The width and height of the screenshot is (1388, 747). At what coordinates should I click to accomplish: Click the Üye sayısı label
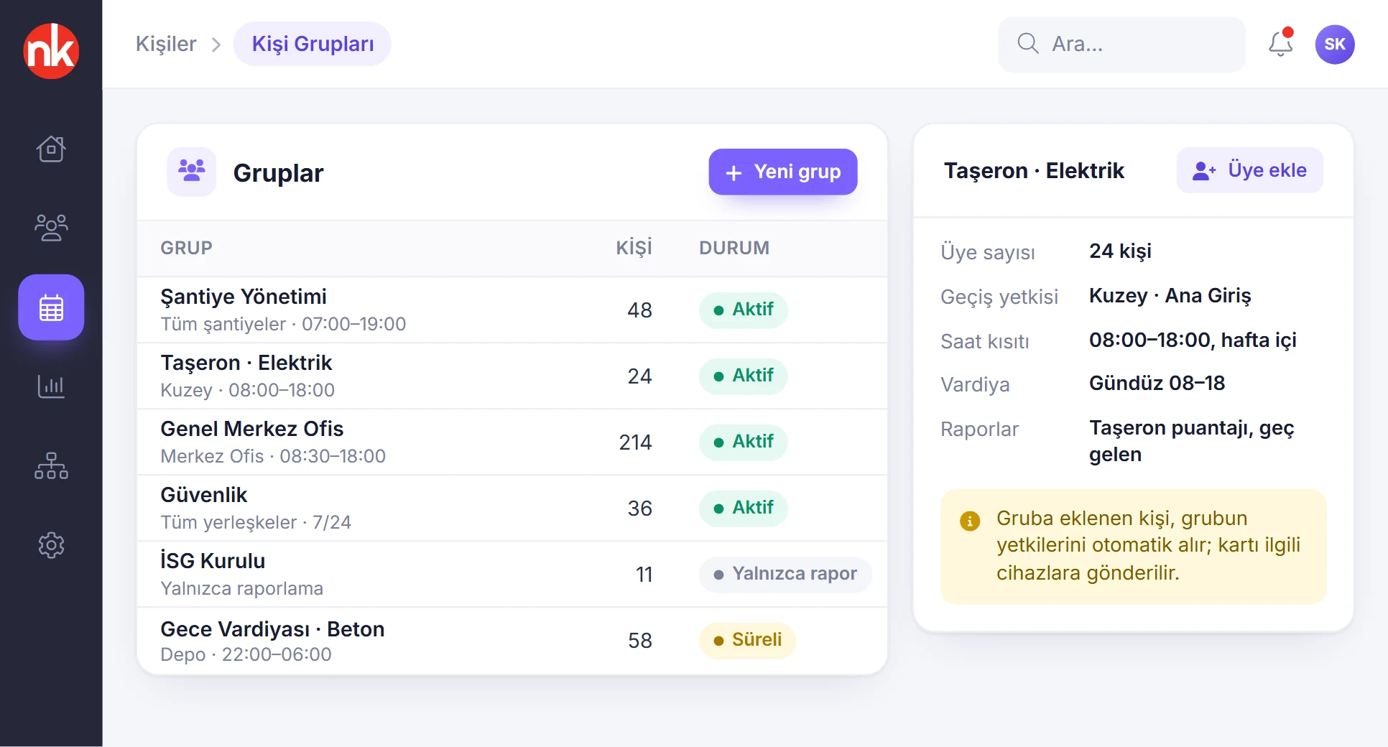pyautogui.click(x=988, y=253)
